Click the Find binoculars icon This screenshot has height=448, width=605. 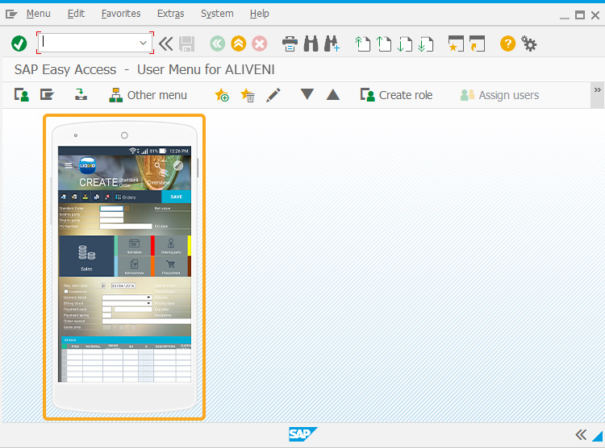311,44
